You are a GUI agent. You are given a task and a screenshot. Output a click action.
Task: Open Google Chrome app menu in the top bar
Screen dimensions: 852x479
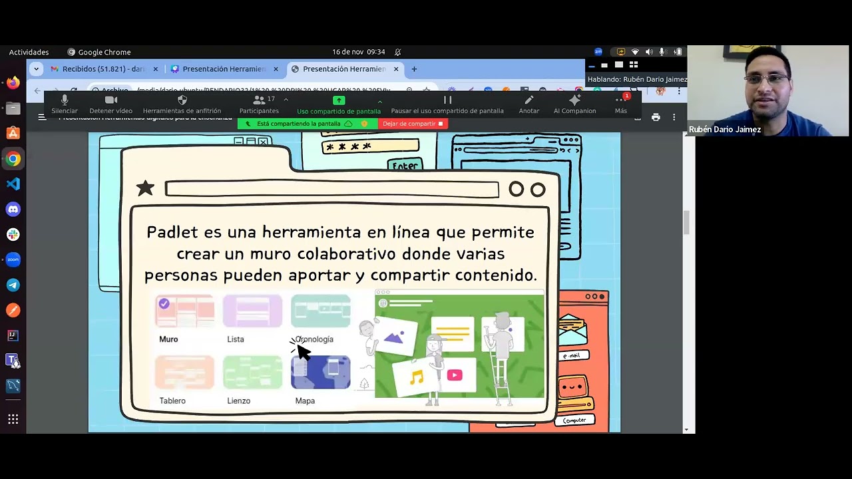99,52
